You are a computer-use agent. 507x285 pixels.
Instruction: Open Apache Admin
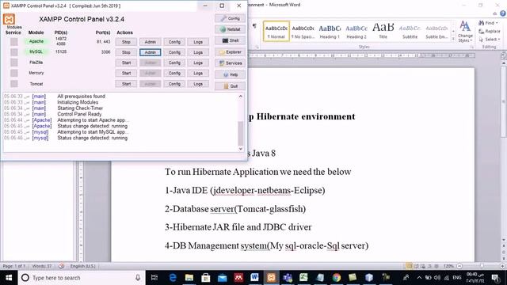pyautogui.click(x=150, y=42)
